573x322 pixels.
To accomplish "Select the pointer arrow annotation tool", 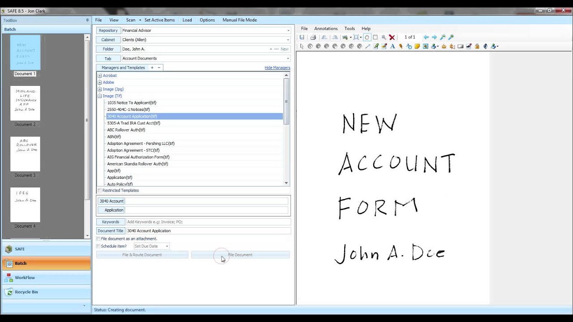I will (x=302, y=46).
